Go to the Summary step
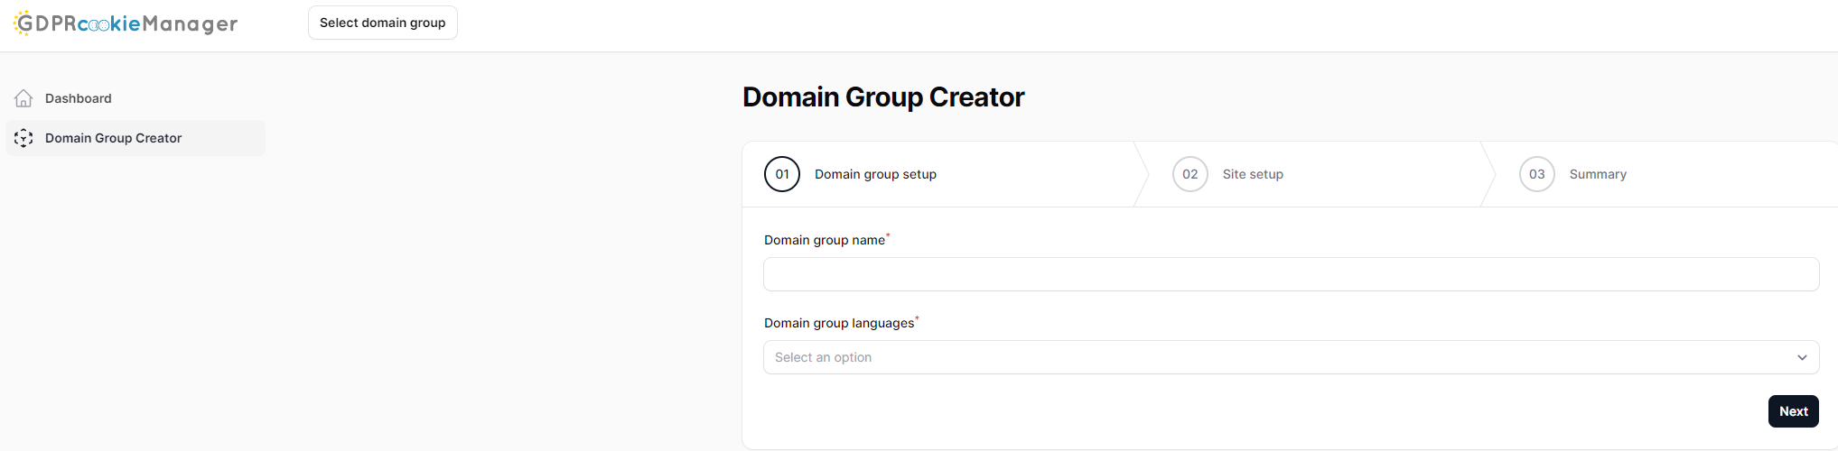 click(x=1598, y=174)
